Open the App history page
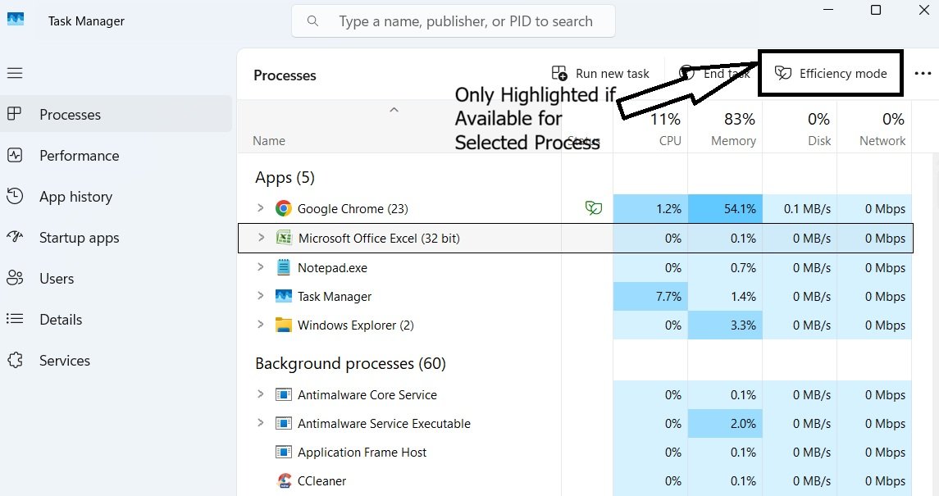This screenshot has height=496, width=939. tap(116, 196)
